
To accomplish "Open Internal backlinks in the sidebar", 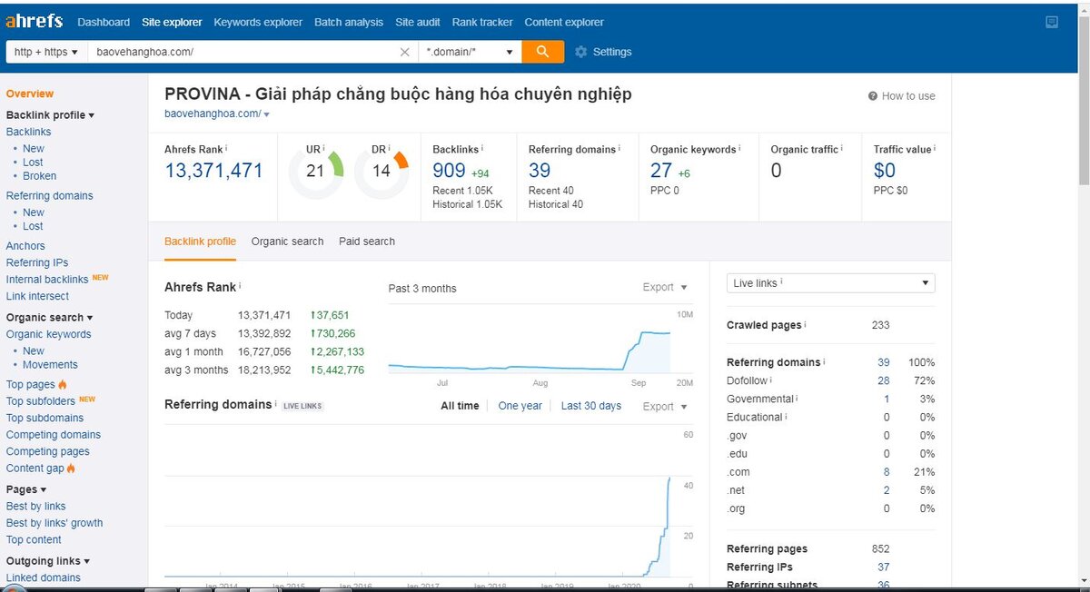I will (x=47, y=280).
